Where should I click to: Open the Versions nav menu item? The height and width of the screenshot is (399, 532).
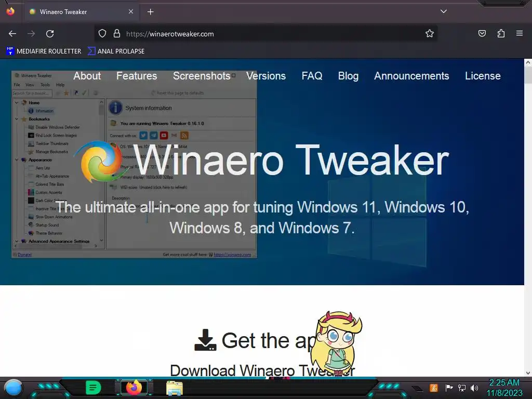click(266, 76)
